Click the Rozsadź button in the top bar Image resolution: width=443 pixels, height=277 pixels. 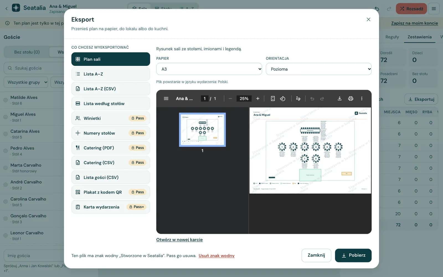point(411,9)
